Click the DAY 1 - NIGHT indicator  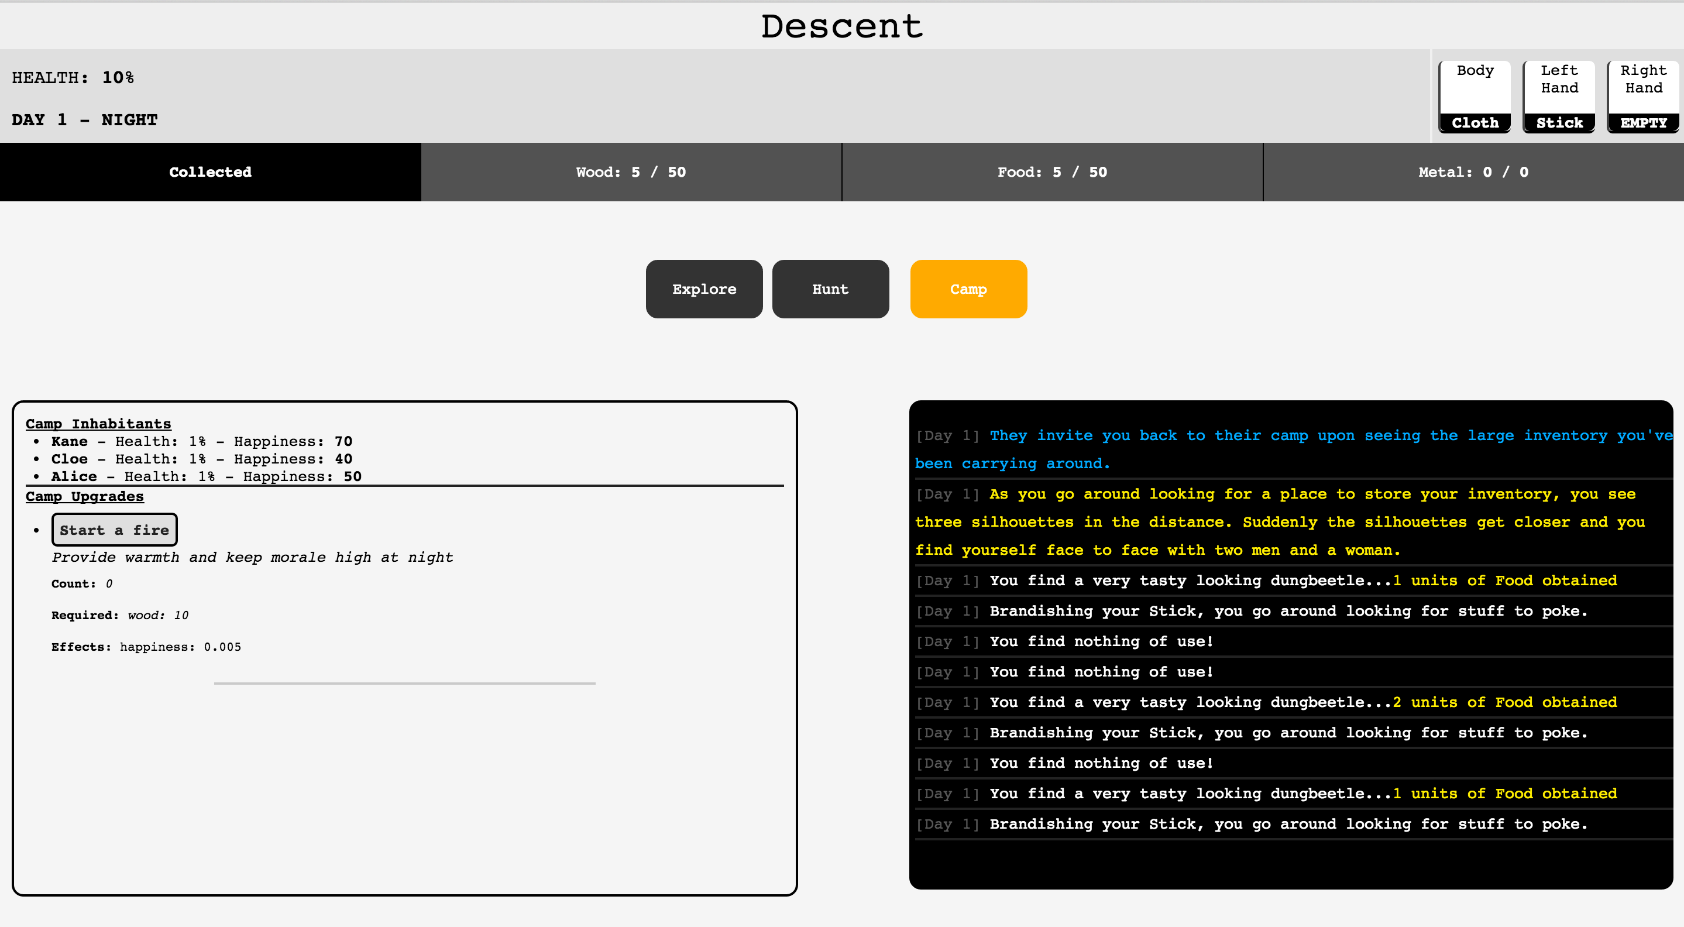84,119
